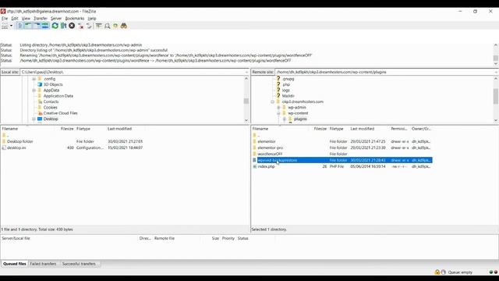This screenshot has width=499, height=281.
Task: Collapse the wp-content remote folder
Action: click(x=278, y=113)
